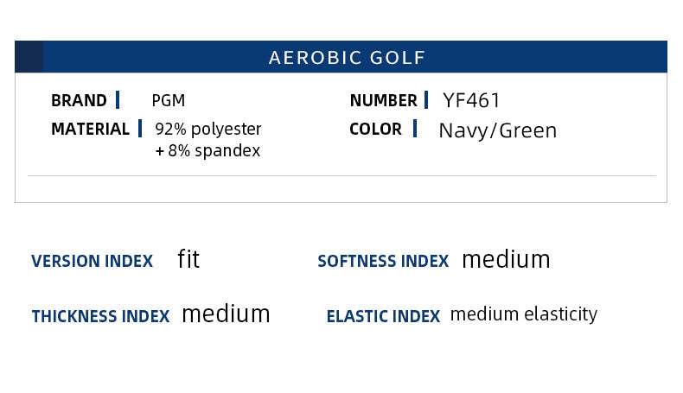Click the medium elasticity value
This screenshot has width=683, height=393.
(524, 314)
